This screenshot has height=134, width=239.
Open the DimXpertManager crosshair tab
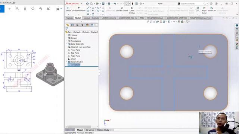tap(82, 25)
